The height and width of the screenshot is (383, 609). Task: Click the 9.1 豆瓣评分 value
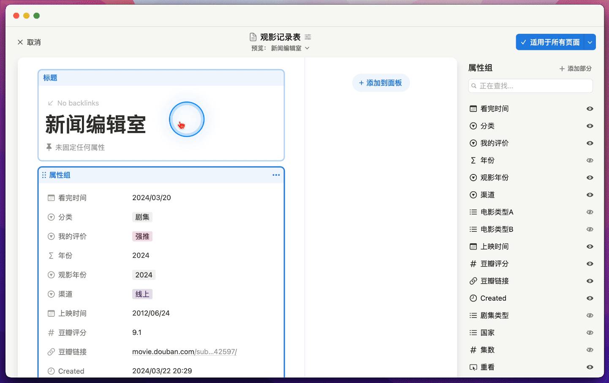point(137,333)
